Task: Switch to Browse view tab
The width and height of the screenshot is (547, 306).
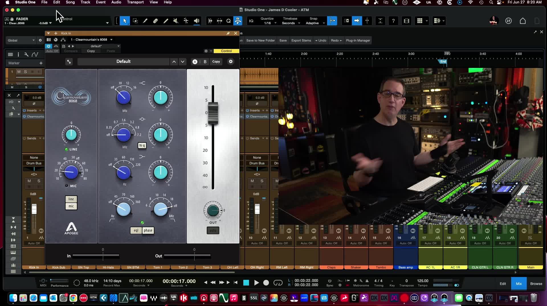Action: pyautogui.click(x=536, y=284)
